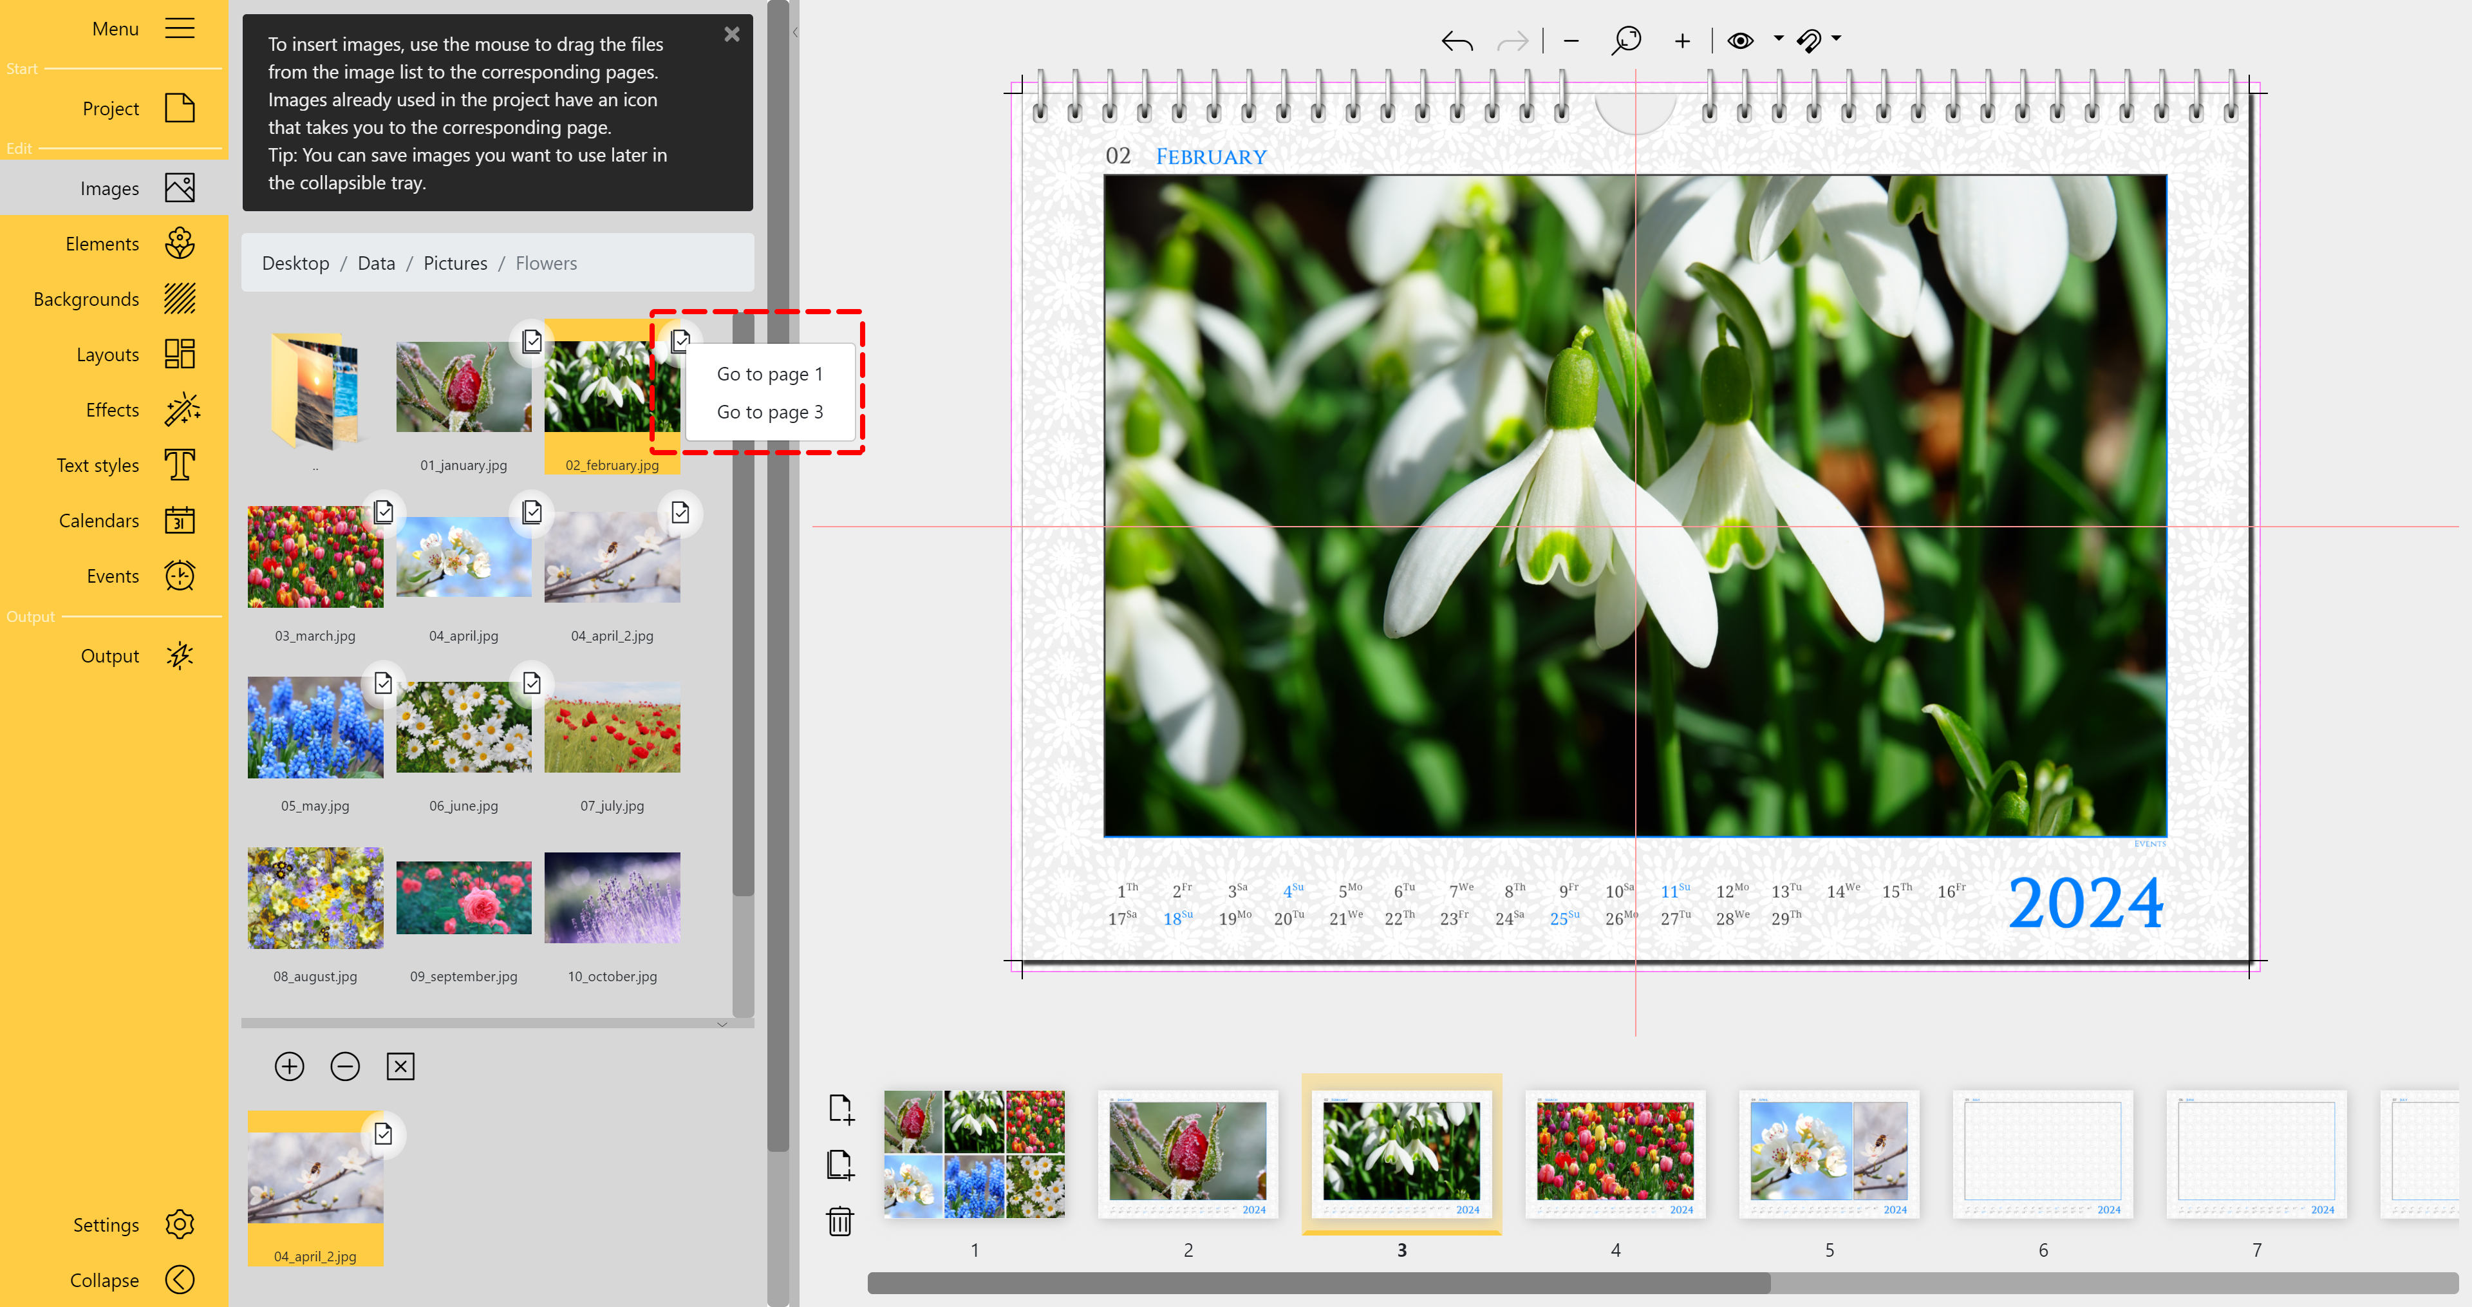Viewport: 2472px width, 1307px height.
Task: Open dropdown arrow beside magnet icon
Action: pos(1836,39)
